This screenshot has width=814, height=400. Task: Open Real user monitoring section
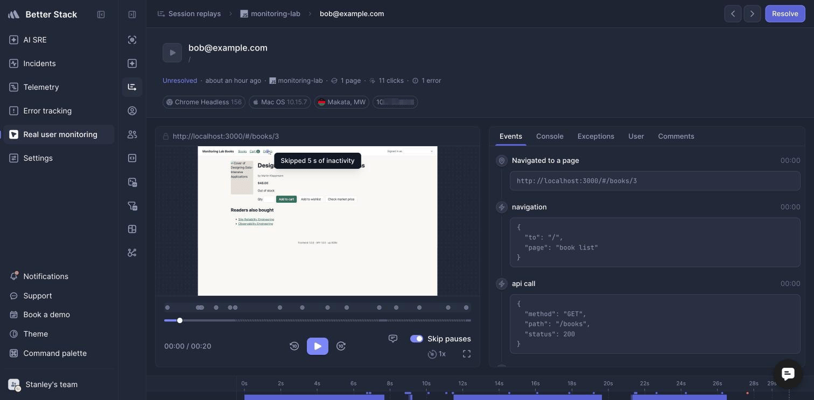click(59, 134)
